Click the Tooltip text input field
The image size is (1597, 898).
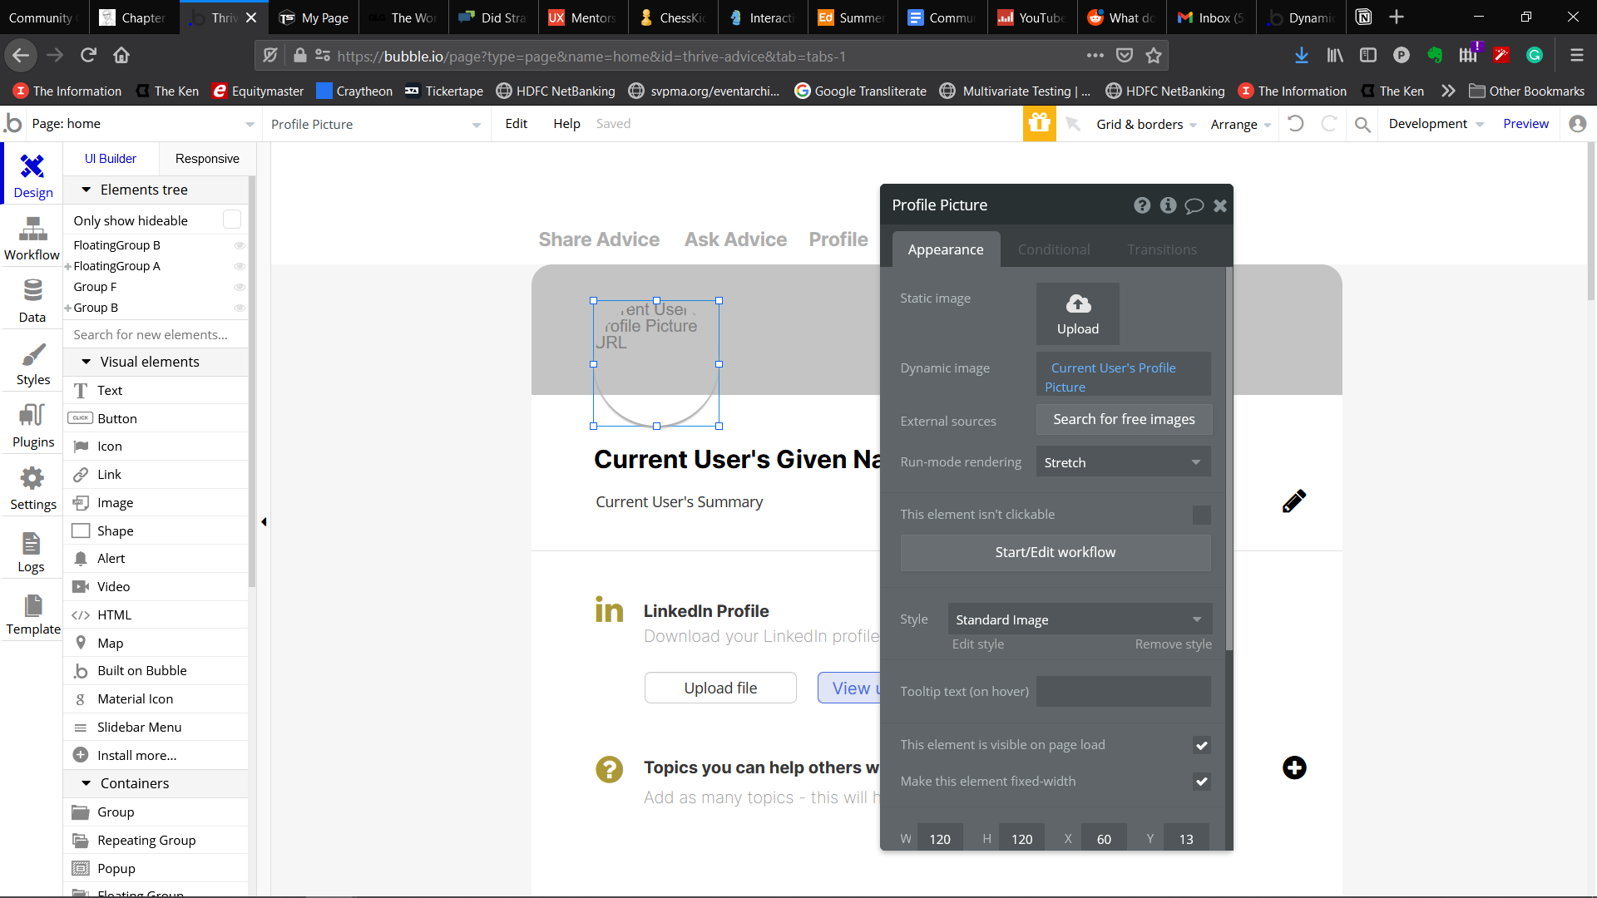(1123, 691)
